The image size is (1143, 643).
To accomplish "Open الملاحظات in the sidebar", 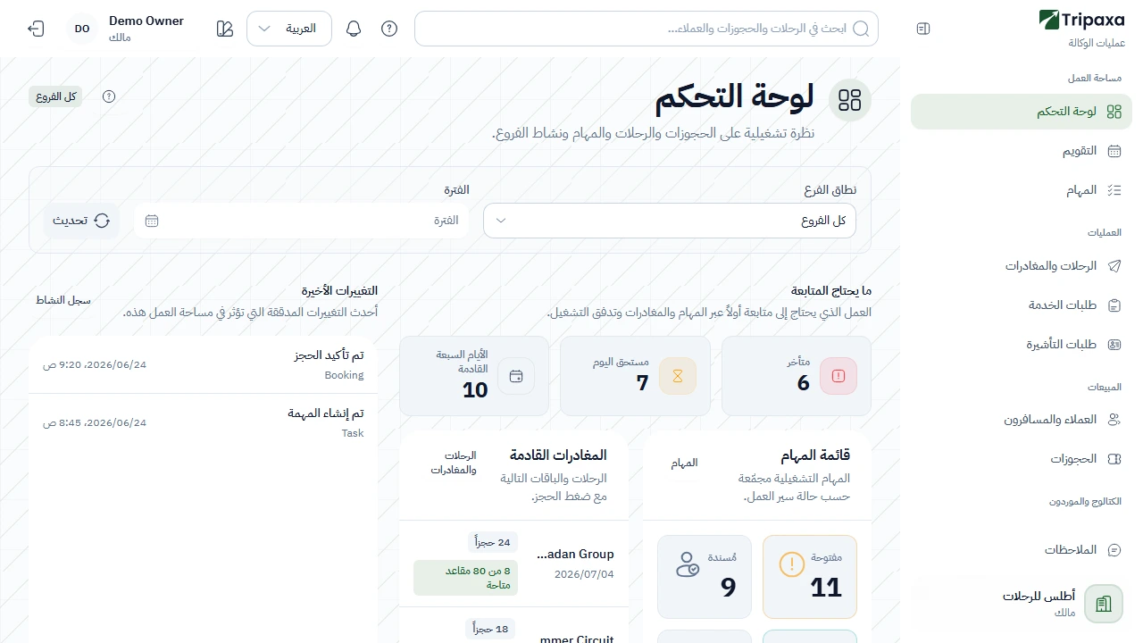I will point(1022,550).
